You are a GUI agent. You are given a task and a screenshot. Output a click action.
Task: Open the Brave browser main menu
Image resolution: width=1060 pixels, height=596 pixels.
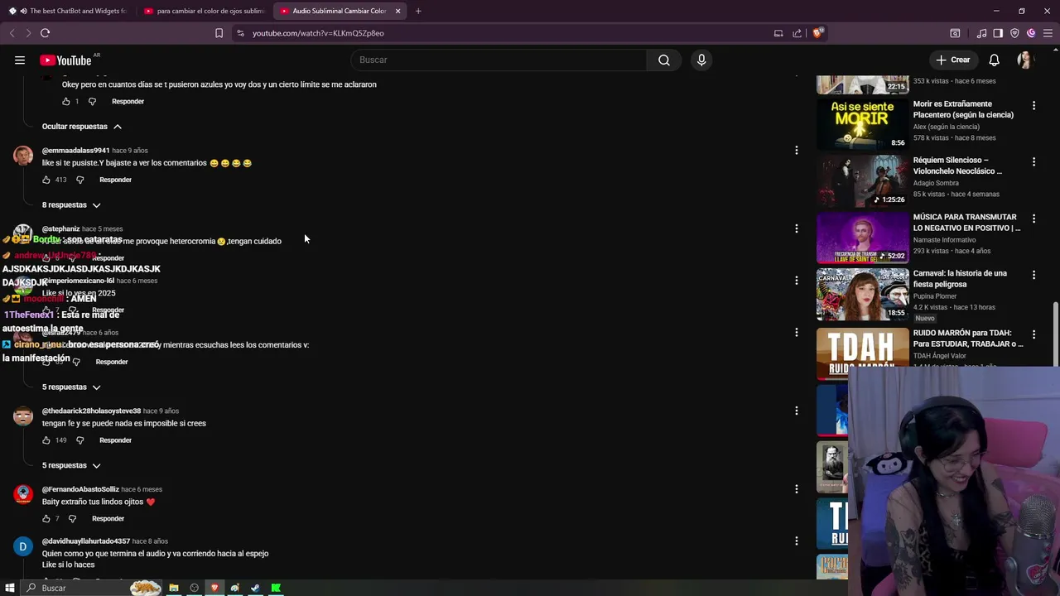[x=1048, y=33]
